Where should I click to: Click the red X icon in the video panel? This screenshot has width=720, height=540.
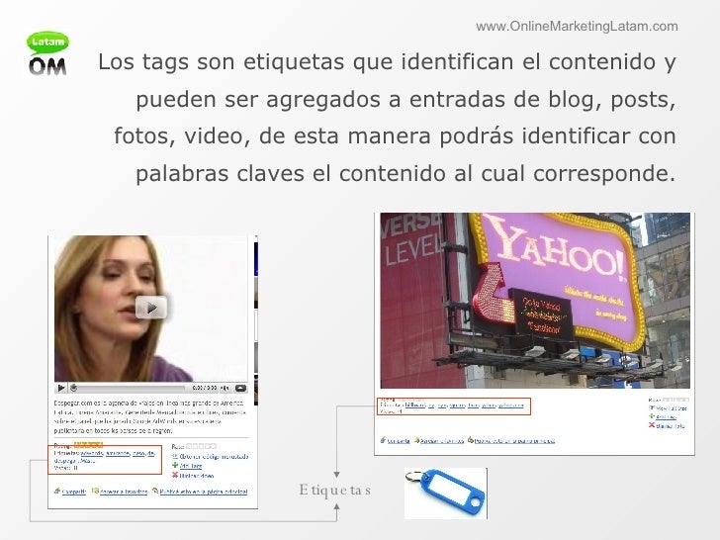tap(175, 476)
